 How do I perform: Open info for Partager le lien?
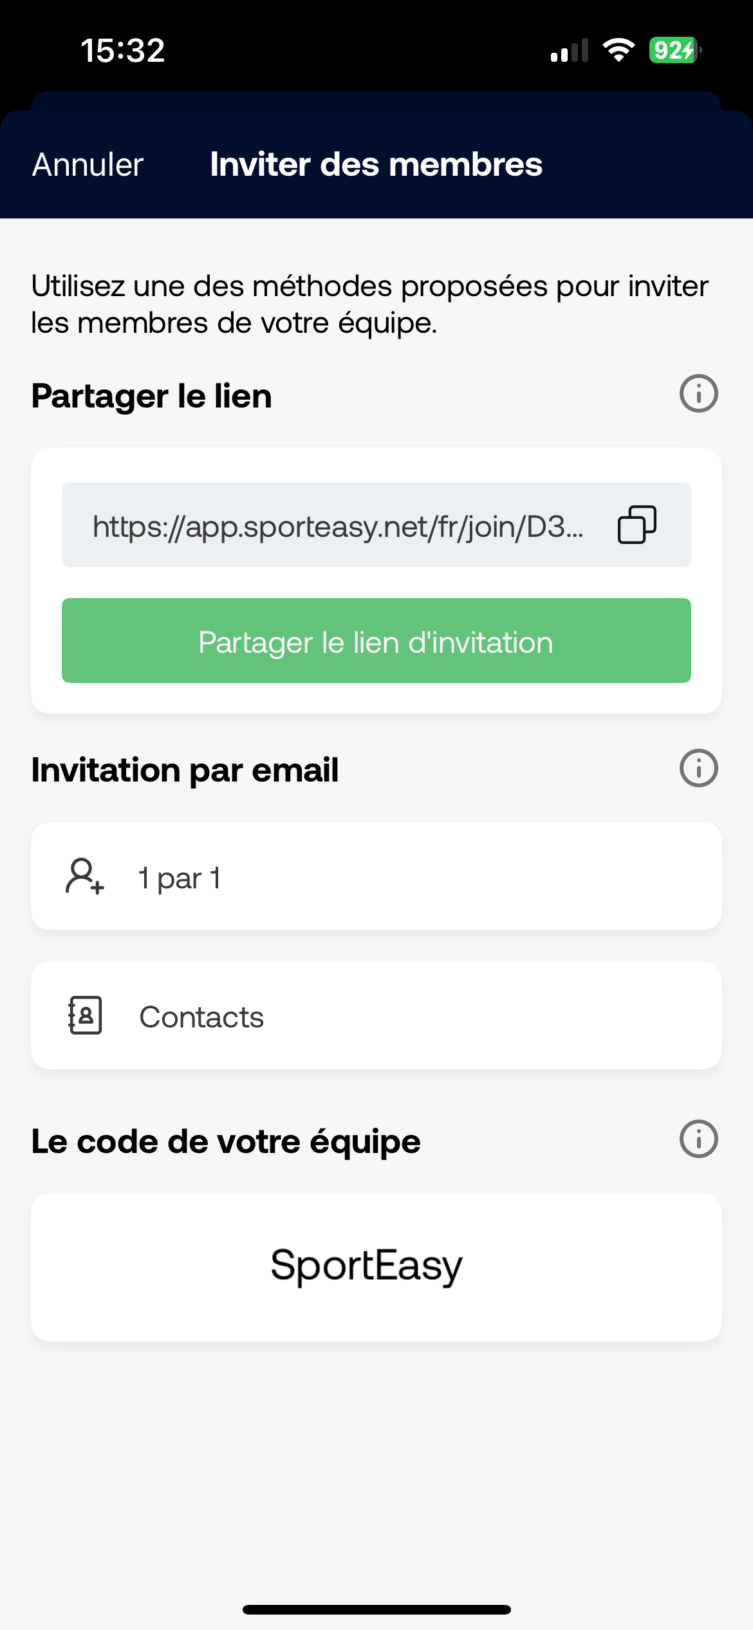coord(698,393)
